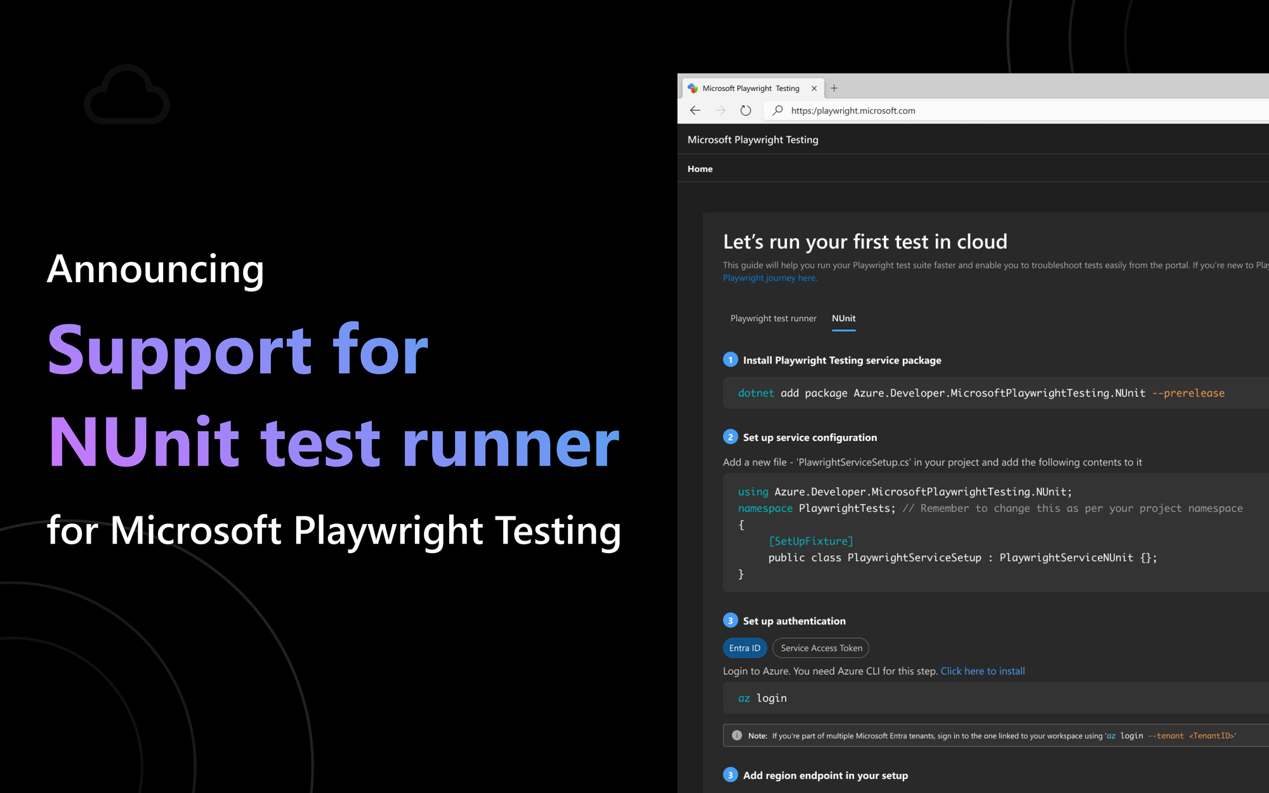The height and width of the screenshot is (793, 1269).
Task: Click the dotnet add package command block
Action: click(x=996, y=393)
